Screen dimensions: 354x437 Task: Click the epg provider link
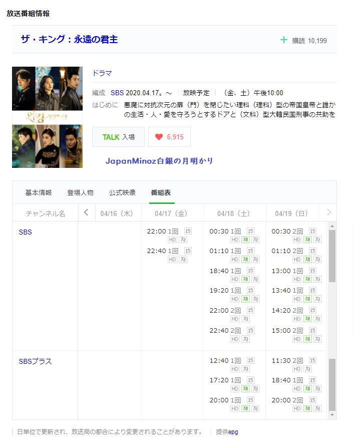pyautogui.click(x=233, y=431)
